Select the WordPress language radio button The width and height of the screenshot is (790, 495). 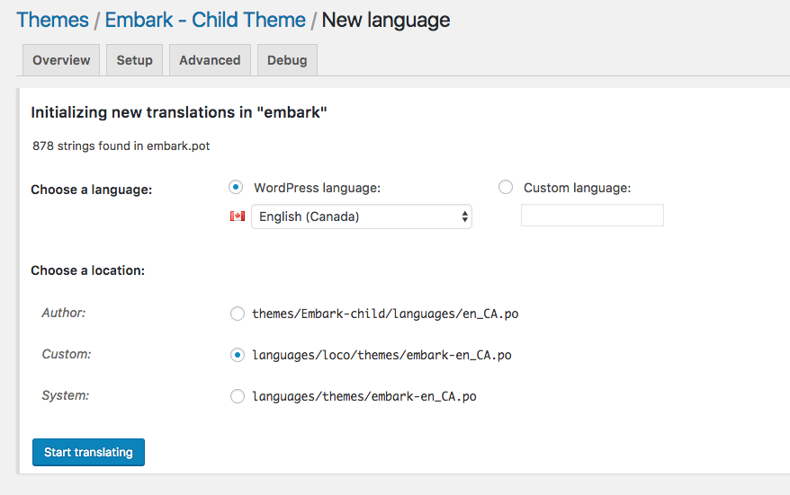pos(236,187)
